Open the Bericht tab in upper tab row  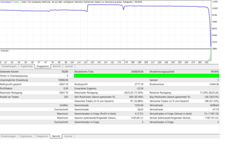57,66
